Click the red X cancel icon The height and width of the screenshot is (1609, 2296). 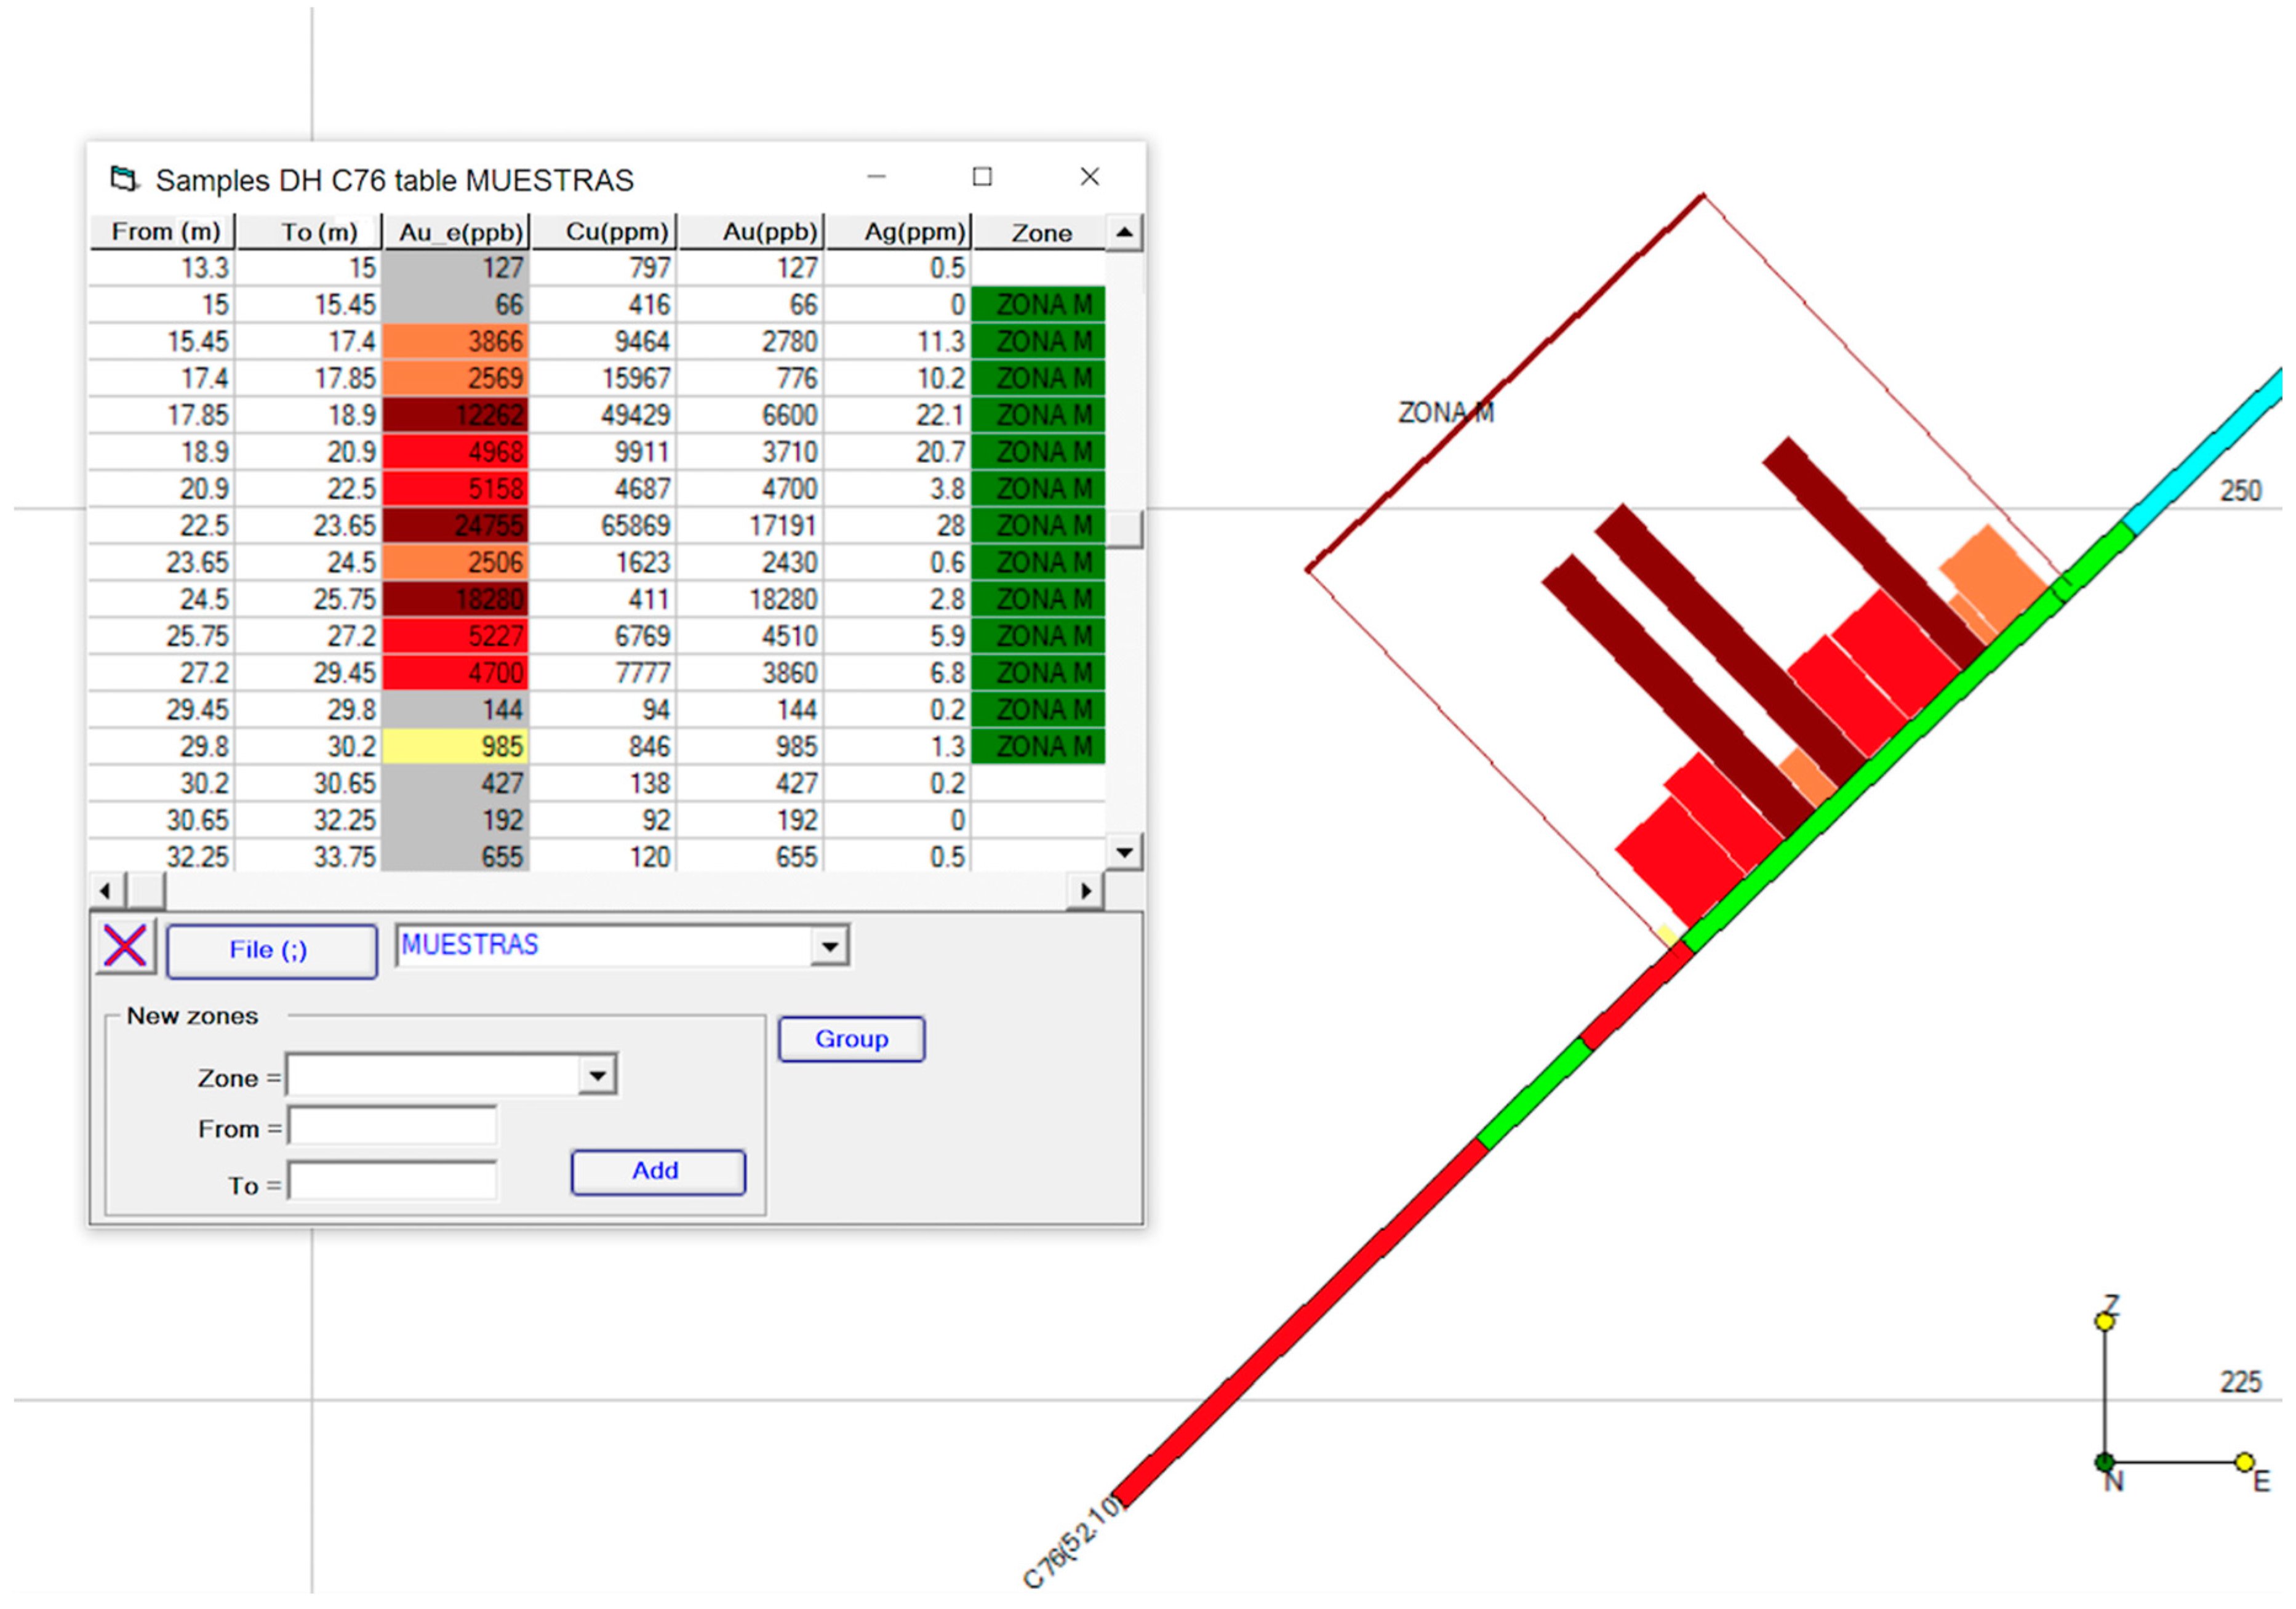click(125, 947)
